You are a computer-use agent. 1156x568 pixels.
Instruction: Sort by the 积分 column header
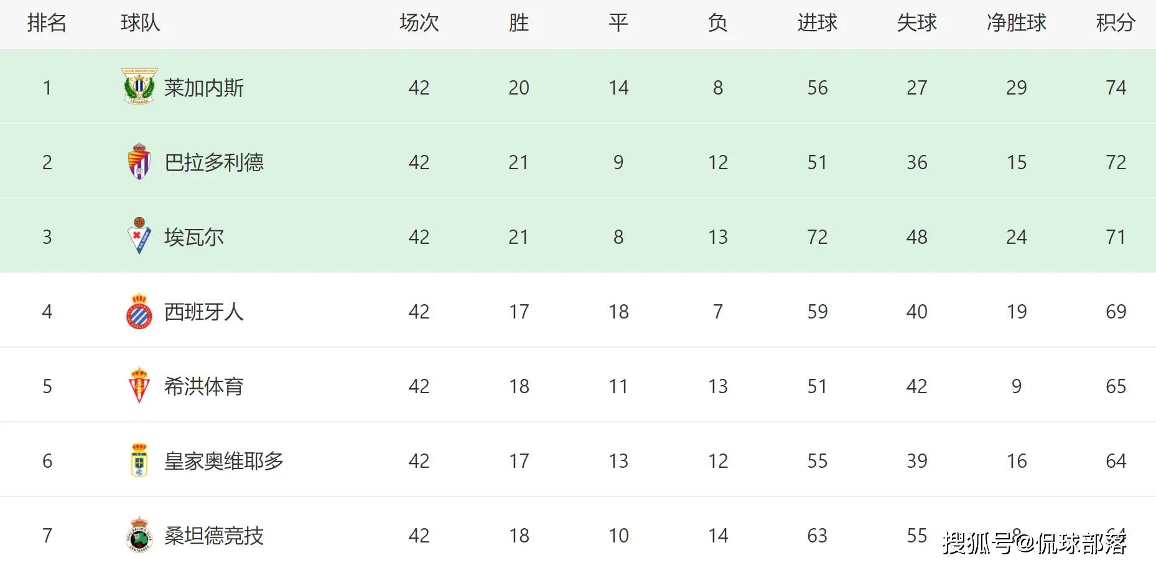point(1116,23)
